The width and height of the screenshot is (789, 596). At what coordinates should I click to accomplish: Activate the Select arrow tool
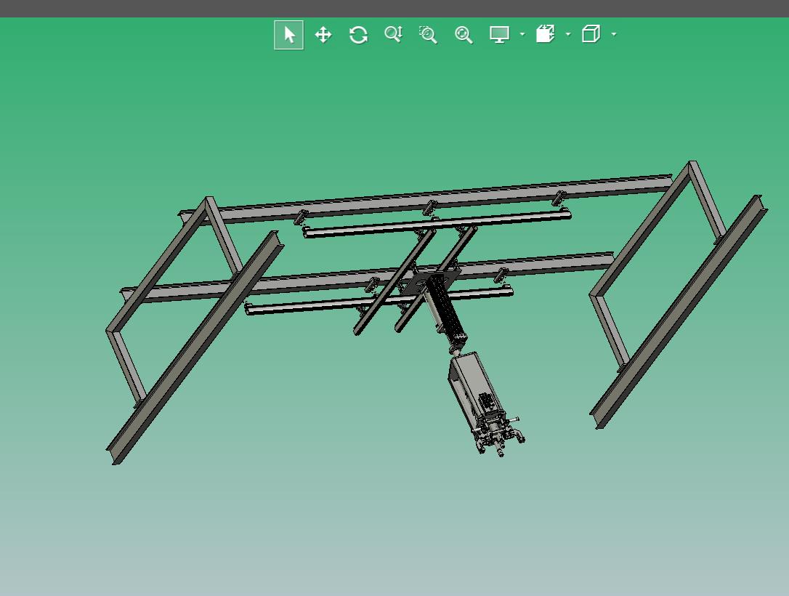[289, 35]
